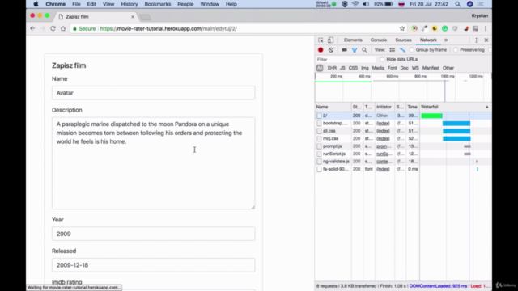Screen dimensions: 518x291
Task: Select the fa-solid-90 font request row
Action: (403, 169)
